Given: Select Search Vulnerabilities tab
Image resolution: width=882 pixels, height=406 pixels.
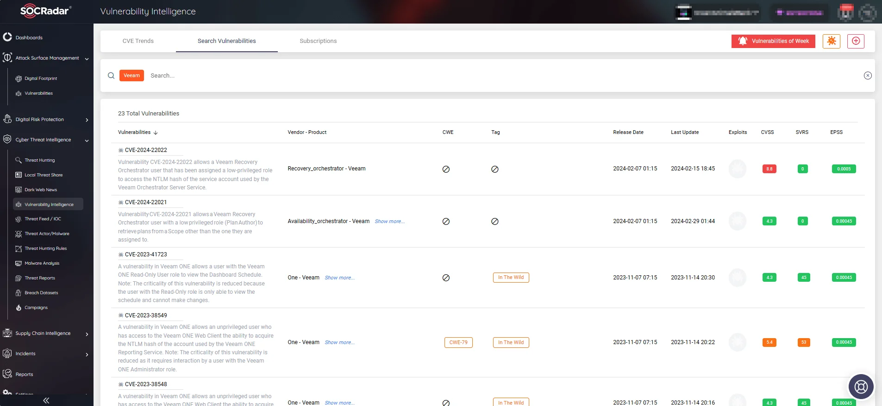Looking at the screenshot, I should point(227,41).
